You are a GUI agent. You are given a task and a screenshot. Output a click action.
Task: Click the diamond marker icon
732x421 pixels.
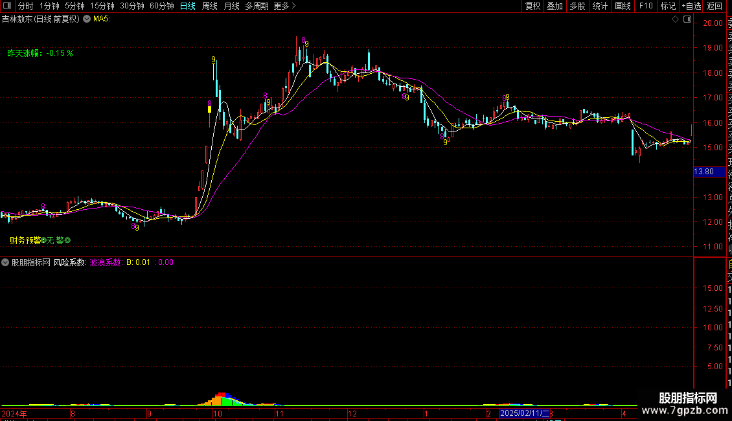point(675,19)
